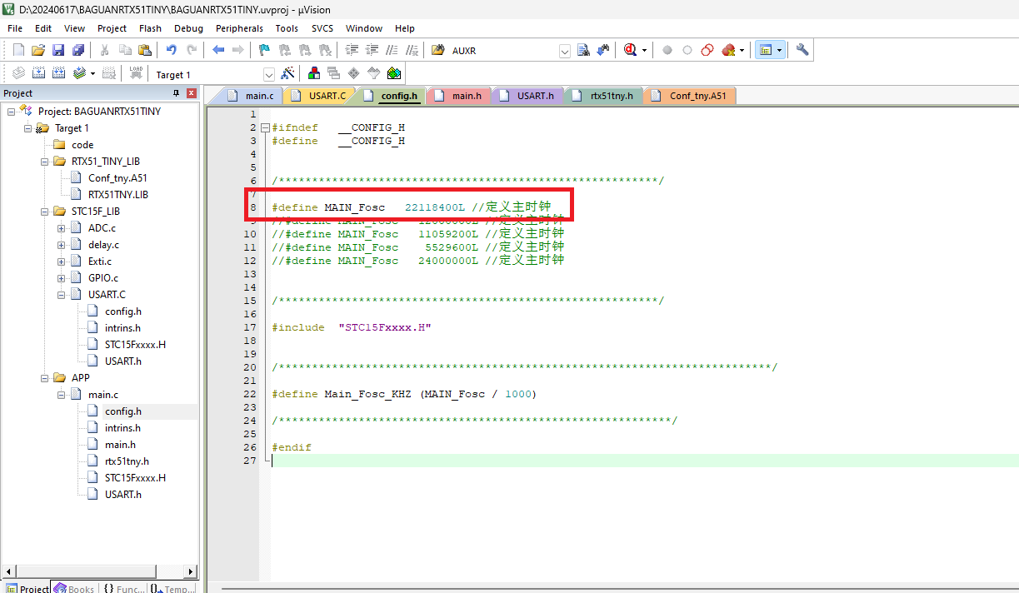This screenshot has width=1019, height=593.
Task: Open the AUXR search dropdown
Action: click(x=565, y=51)
